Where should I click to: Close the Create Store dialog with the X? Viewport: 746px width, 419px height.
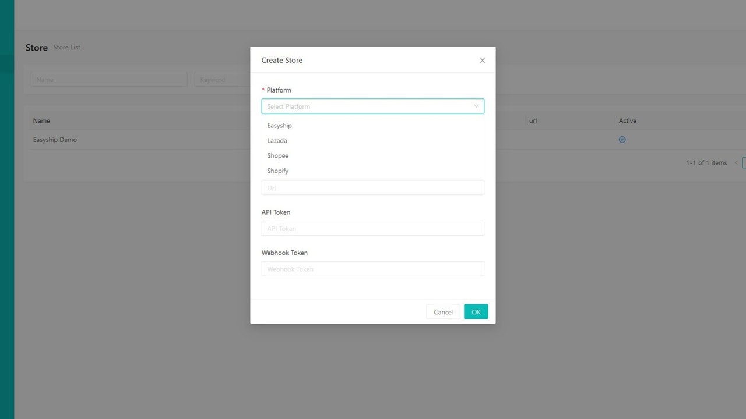pos(482,60)
